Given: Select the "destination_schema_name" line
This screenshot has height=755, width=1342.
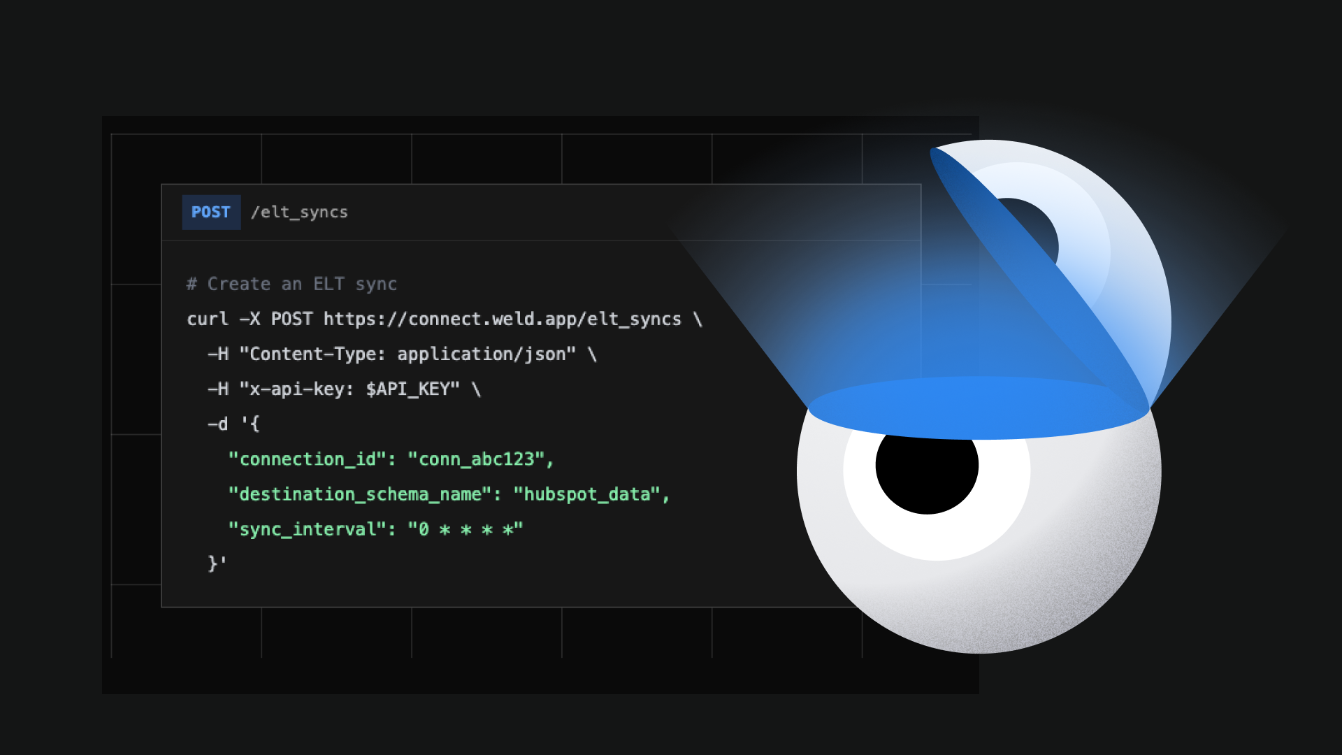Looking at the screenshot, I should [449, 494].
